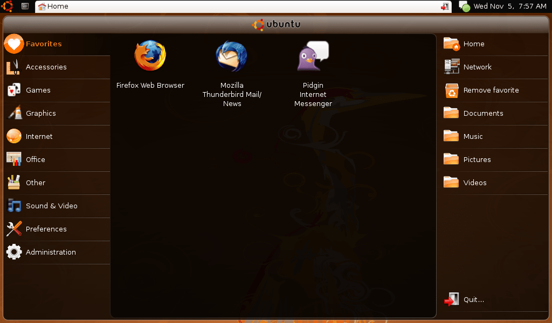Select the Preferences category

pyautogui.click(x=46, y=229)
